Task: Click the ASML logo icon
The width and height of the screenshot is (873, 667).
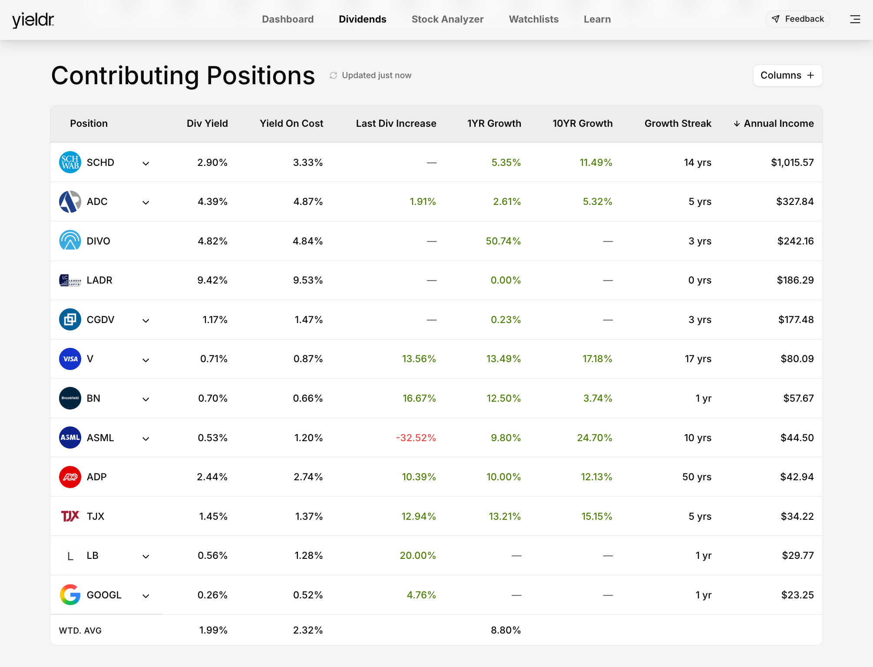Action: [x=70, y=438]
